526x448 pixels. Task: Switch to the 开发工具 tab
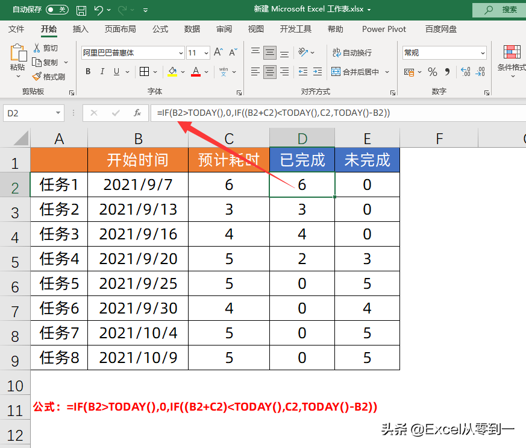point(296,29)
